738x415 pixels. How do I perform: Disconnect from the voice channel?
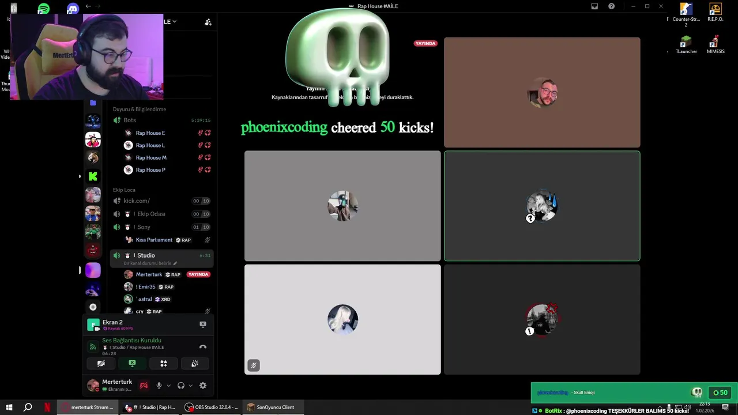click(x=203, y=347)
